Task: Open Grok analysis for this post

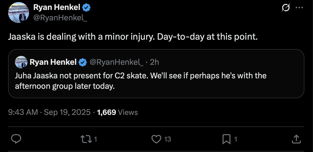Action: click(285, 8)
